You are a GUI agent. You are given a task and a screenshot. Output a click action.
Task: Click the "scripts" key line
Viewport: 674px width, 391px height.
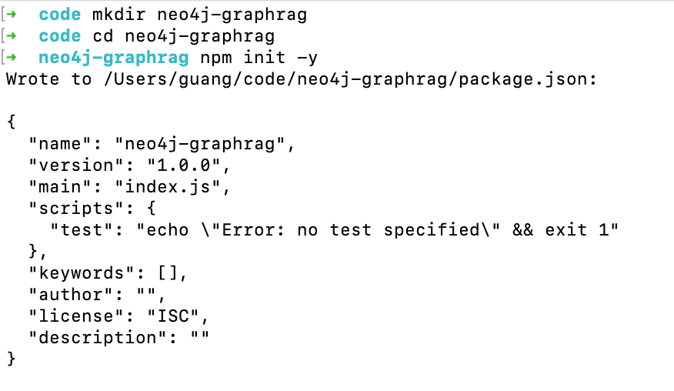coord(92,209)
